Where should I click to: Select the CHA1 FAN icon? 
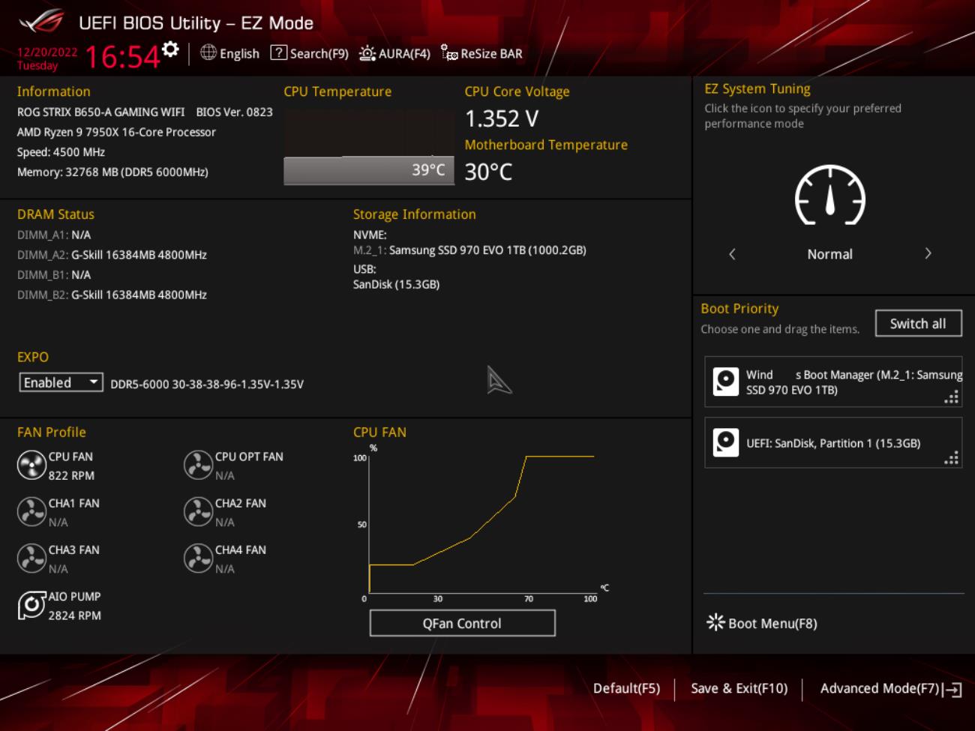[x=31, y=512]
